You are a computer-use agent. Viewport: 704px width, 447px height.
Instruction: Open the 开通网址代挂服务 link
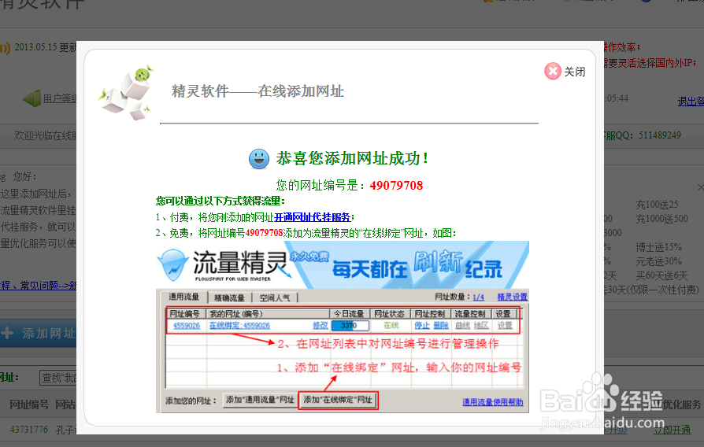coord(312,217)
